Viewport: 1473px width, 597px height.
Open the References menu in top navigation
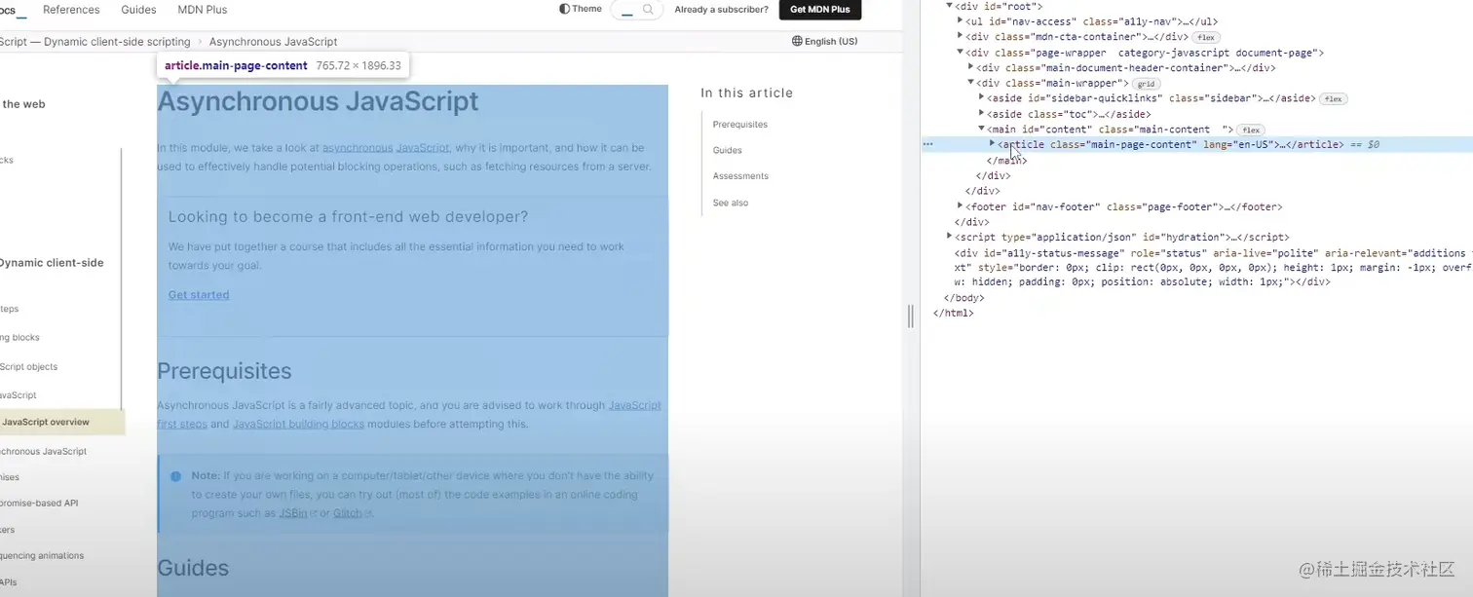click(x=71, y=10)
